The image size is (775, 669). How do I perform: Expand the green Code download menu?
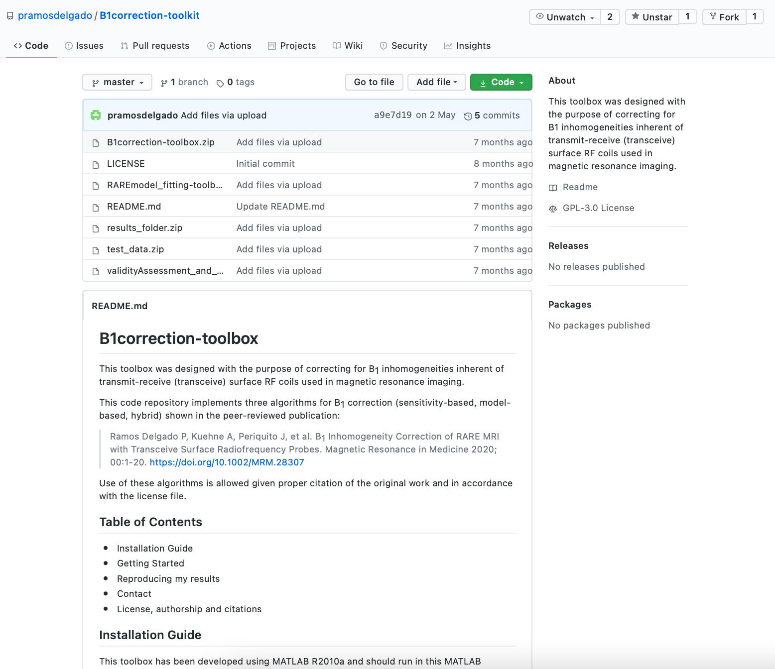pos(501,82)
